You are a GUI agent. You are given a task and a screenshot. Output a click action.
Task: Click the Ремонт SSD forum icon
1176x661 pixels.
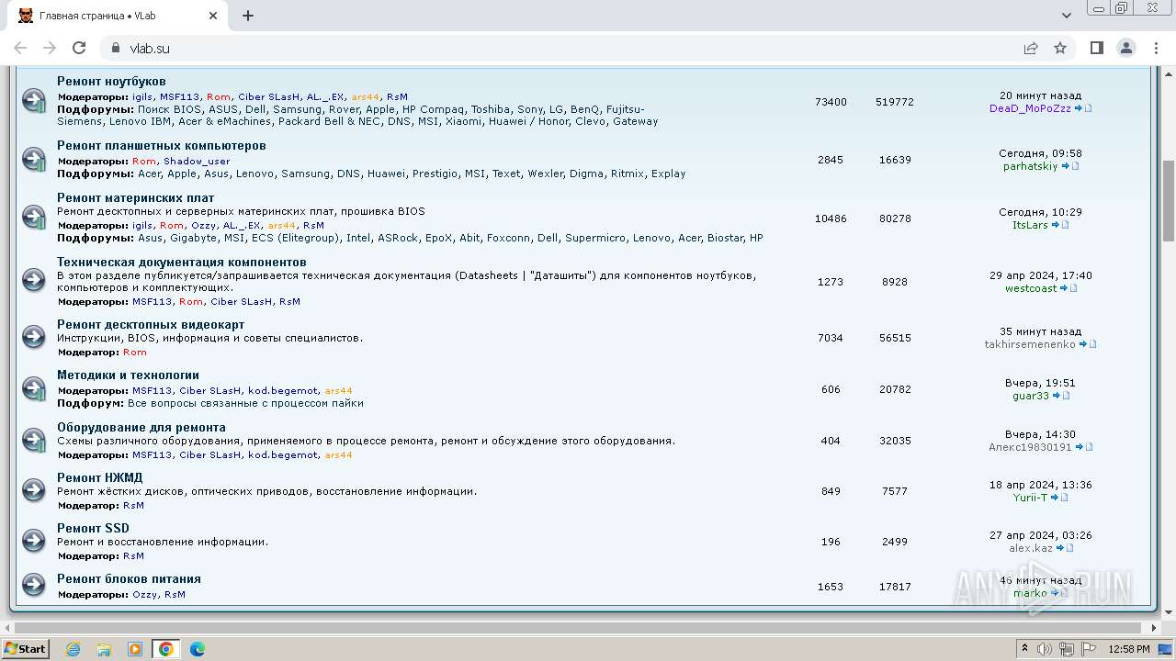(x=34, y=542)
